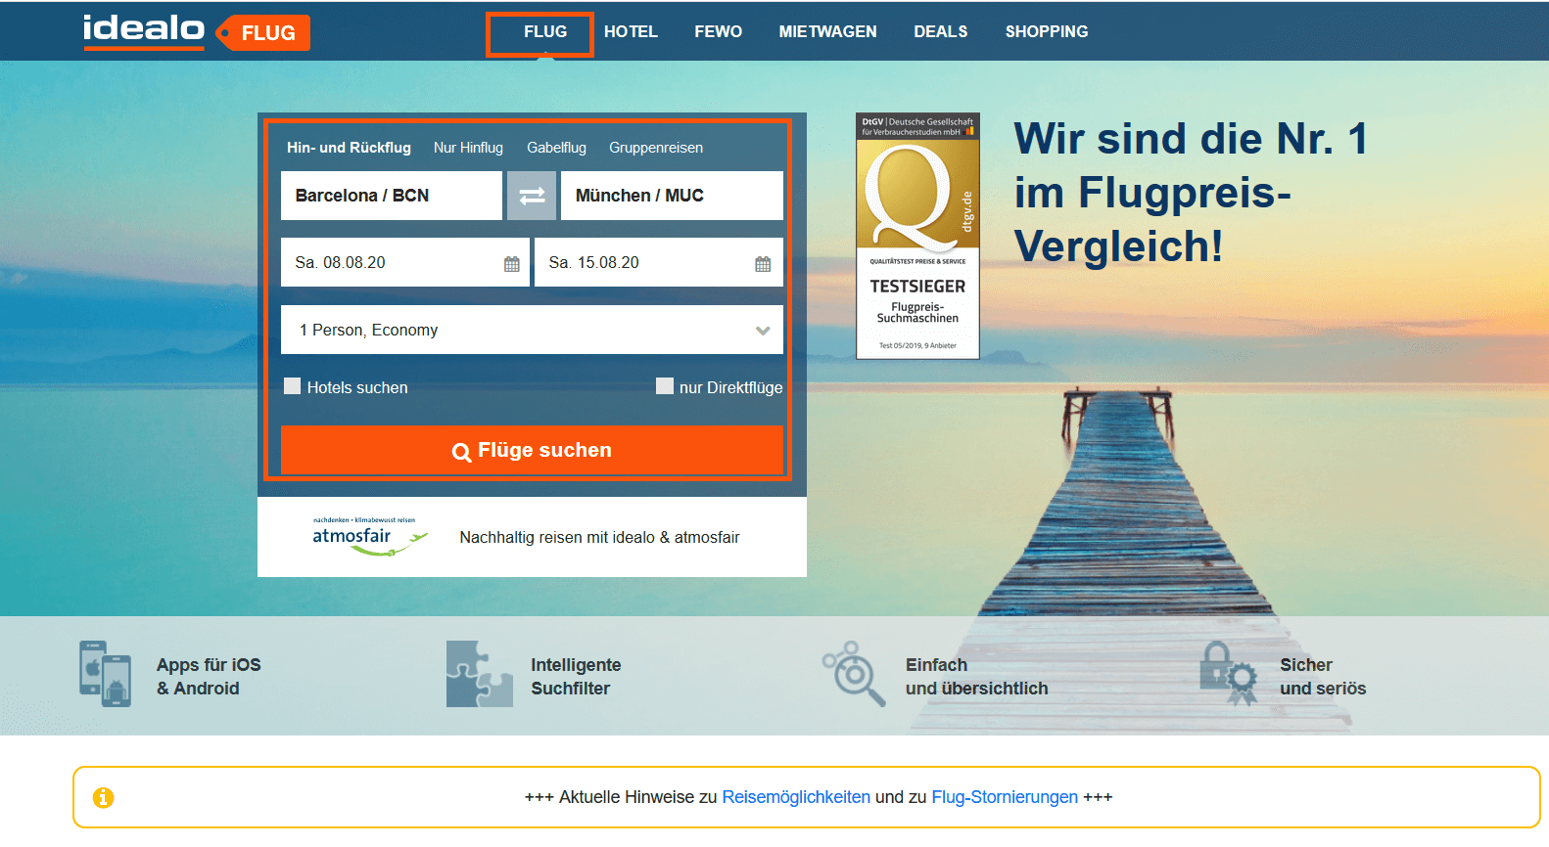Open calendar icon for departure date
The width and height of the screenshot is (1549, 847).
511,264
